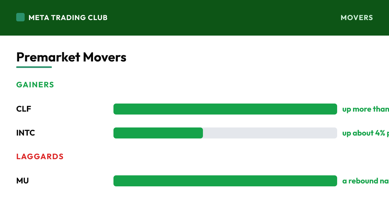Click the Premarket Movers heading

point(71,57)
